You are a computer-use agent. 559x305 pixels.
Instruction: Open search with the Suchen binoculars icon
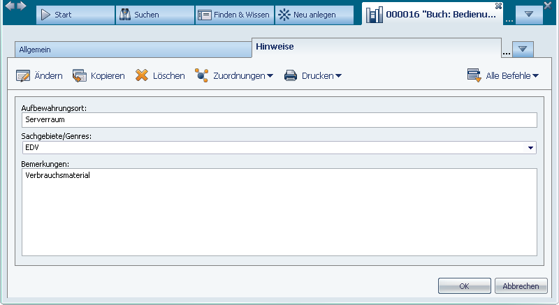(x=126, y=15)
